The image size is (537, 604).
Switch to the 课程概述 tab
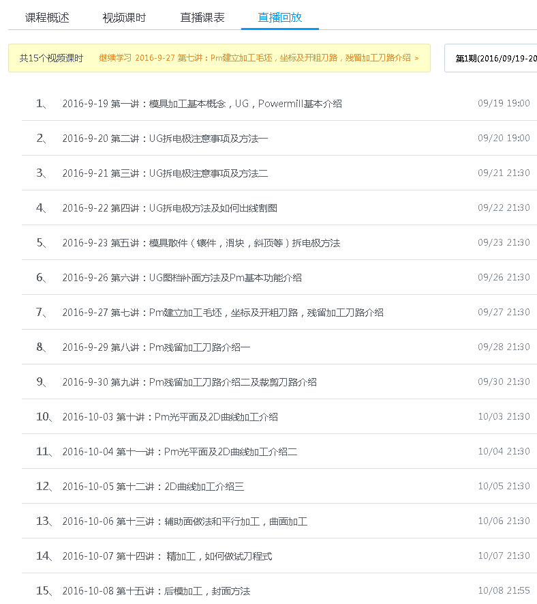click(47, 18)
